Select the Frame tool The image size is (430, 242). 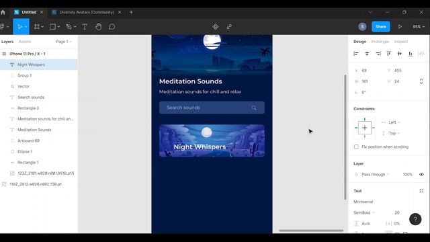pos(37,27)
